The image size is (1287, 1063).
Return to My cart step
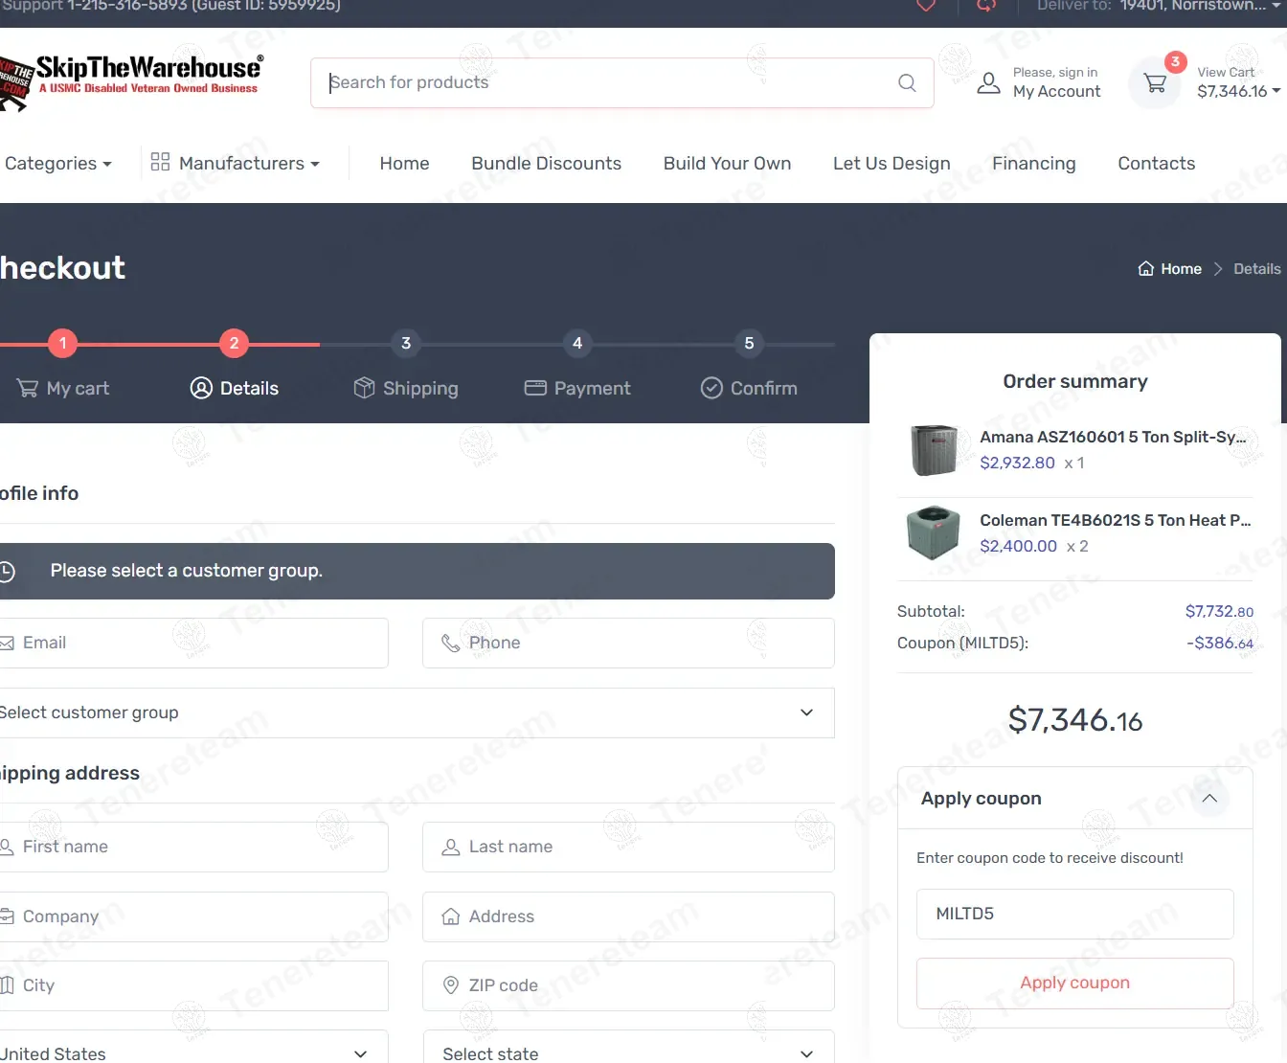pos(63,387)
